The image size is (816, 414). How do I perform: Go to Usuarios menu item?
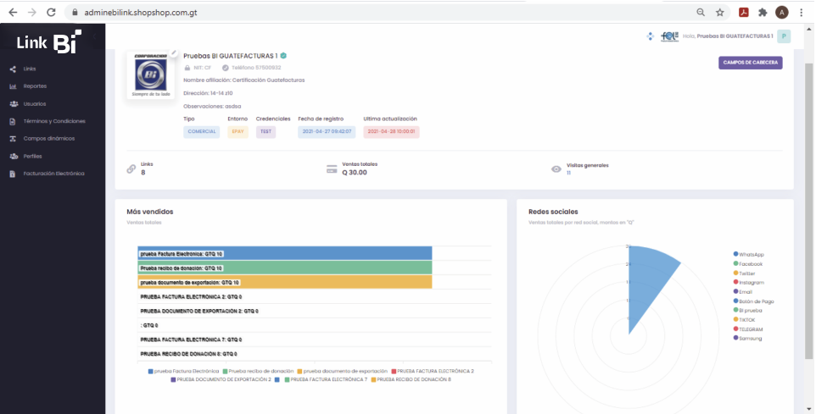34,104
